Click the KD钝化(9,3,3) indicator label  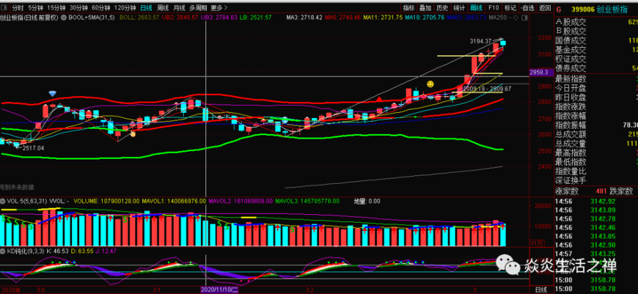pyautogui.click(x=25, y=251)
